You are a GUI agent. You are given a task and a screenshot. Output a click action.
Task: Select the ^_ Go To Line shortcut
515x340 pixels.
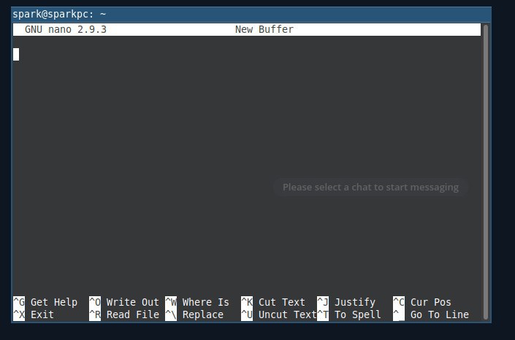tap(431, 314)
